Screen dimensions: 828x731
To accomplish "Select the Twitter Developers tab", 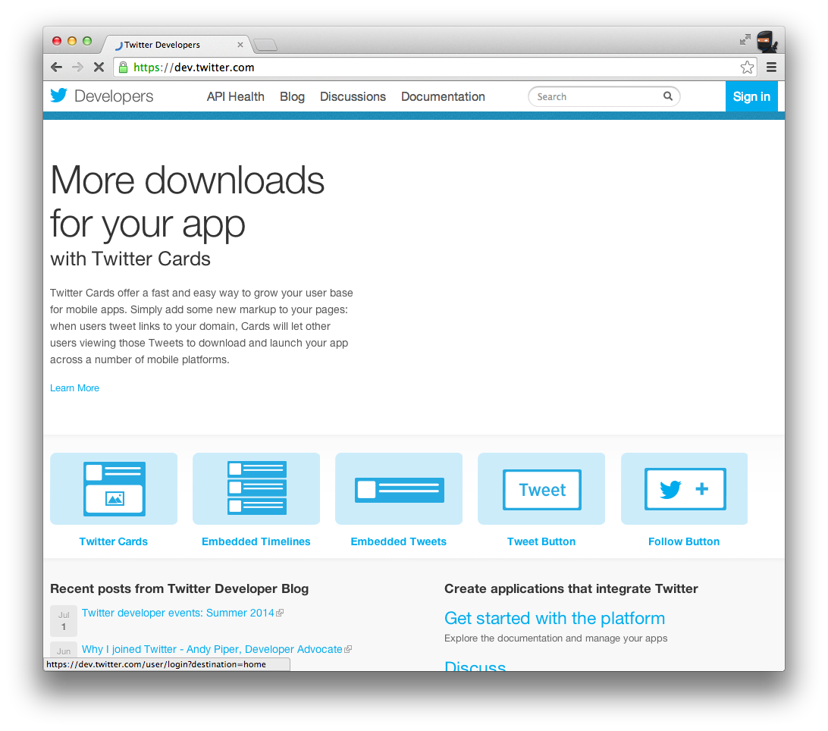I will click(175, 45).
